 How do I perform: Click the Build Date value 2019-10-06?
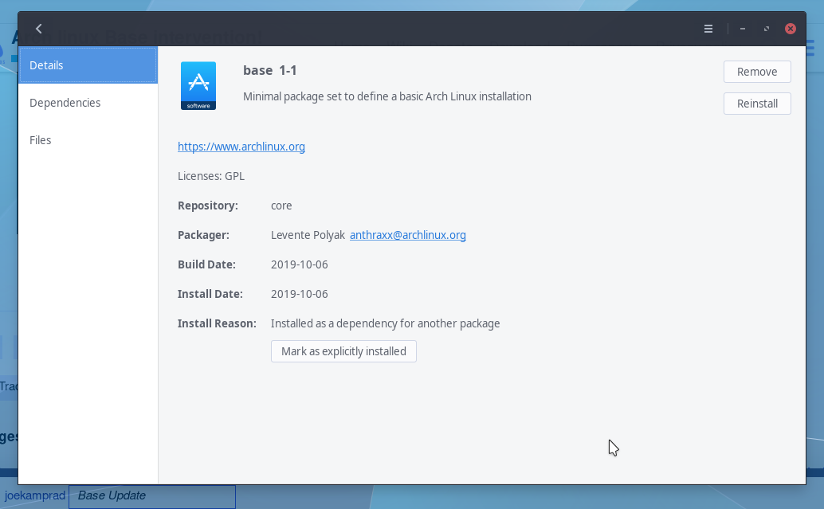pos(300,264)
